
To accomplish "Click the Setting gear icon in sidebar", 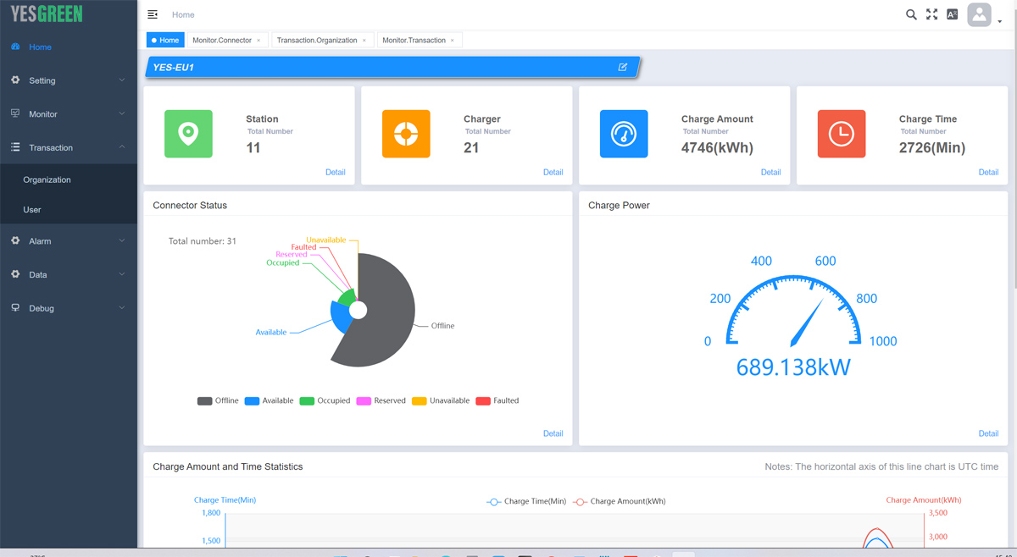I will tap(15, 80).
